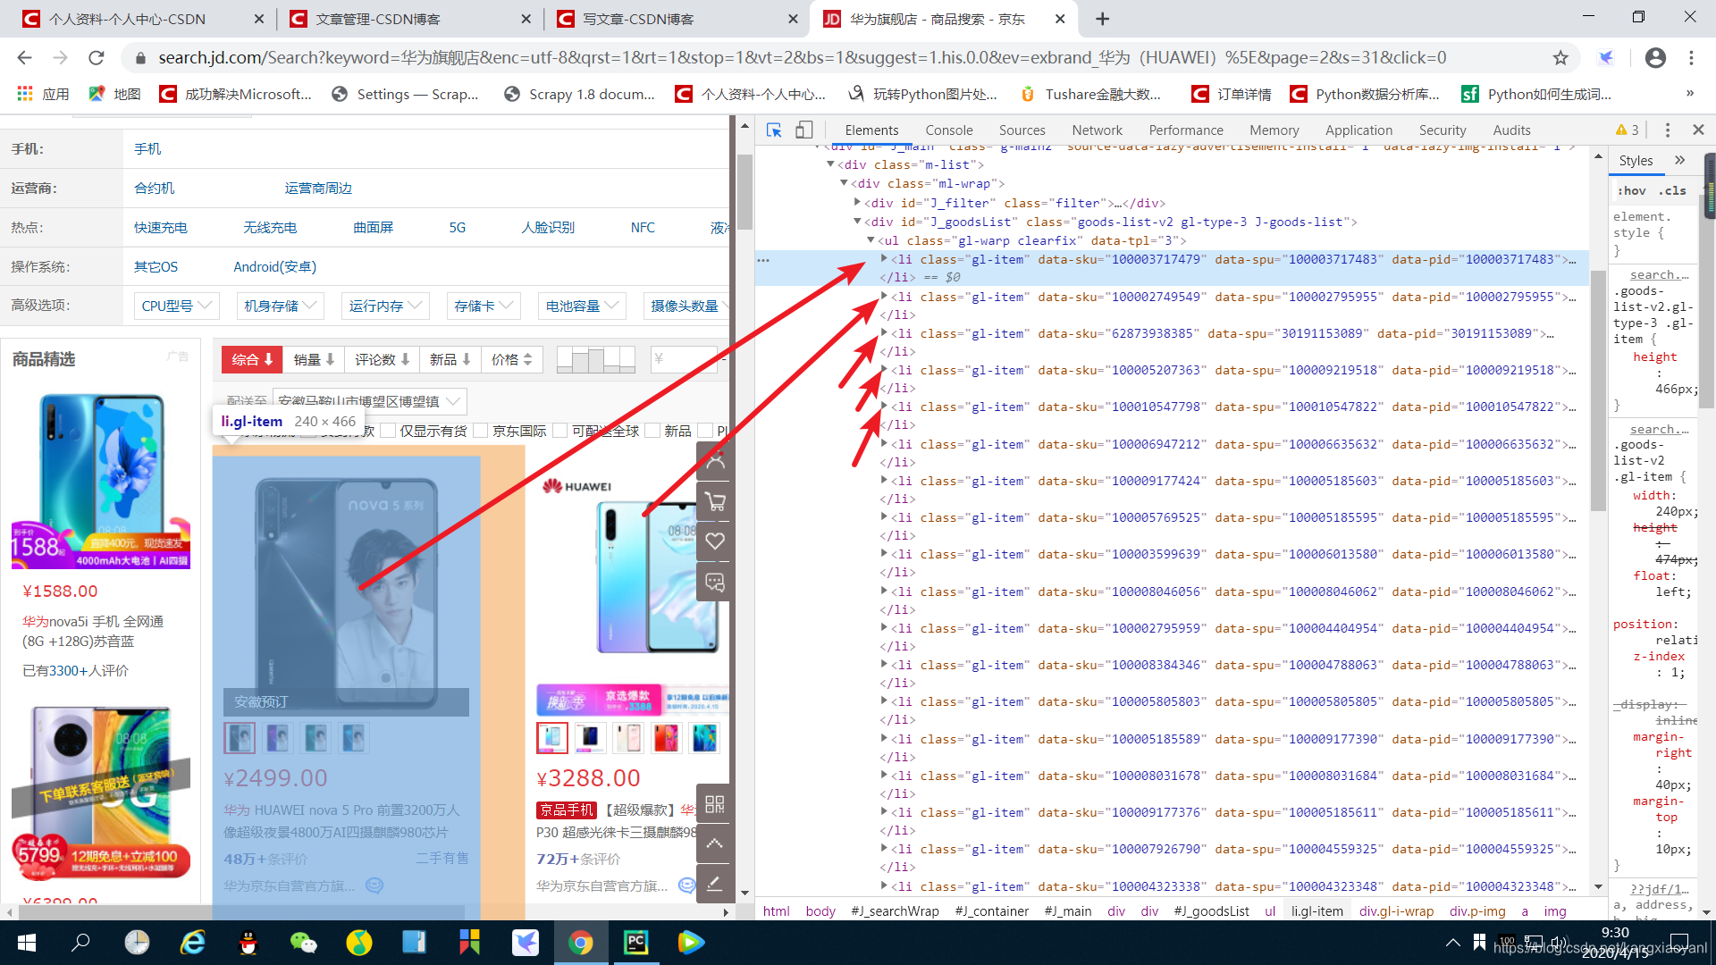1716x965 pixels.
Task: Collapse the div class m-list node
Action: (830, 164)
